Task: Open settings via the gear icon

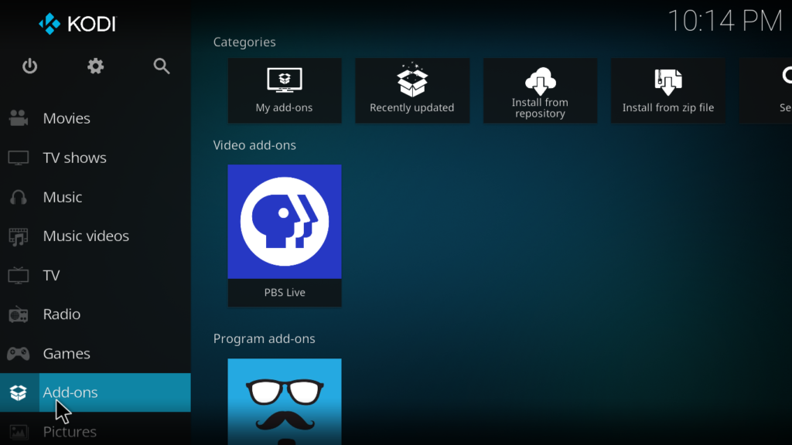Action: 95,66
